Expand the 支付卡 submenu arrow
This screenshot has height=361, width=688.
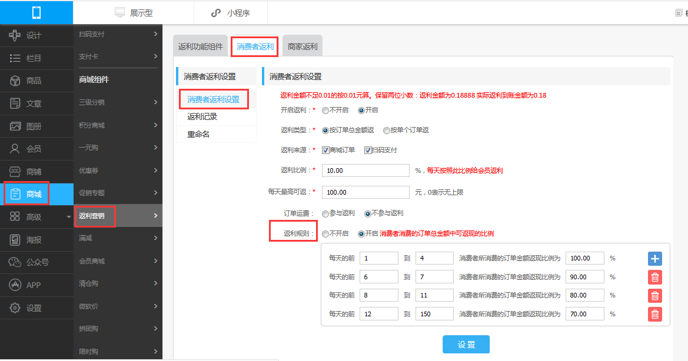(x=155, y=56)
